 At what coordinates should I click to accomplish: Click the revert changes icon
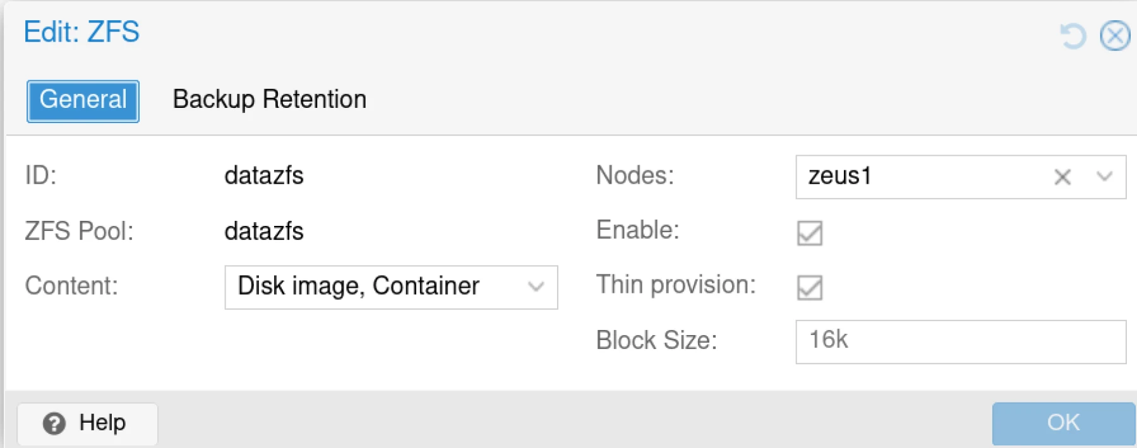(x=1072, y=36)
